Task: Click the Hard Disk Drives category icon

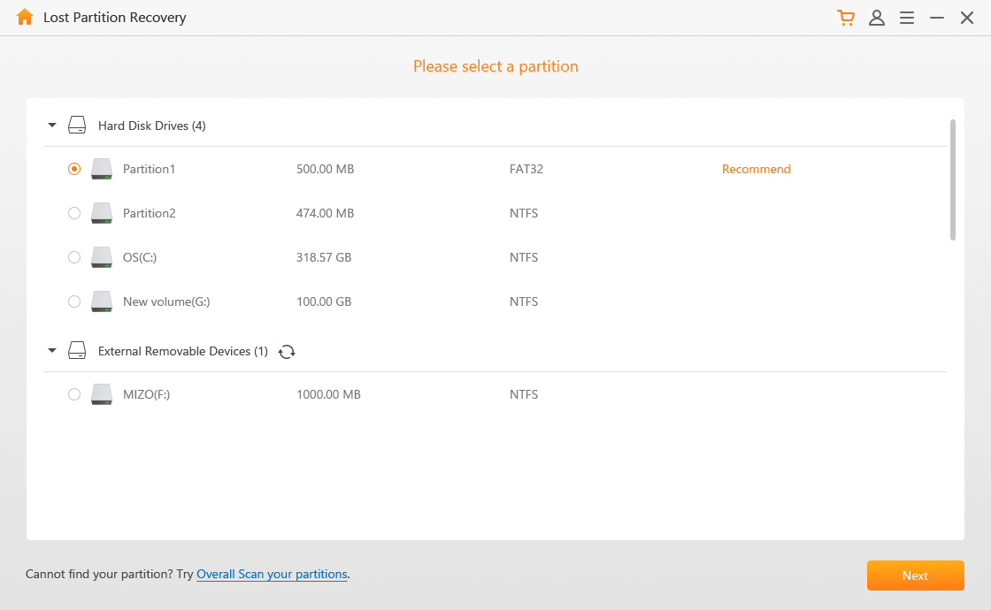Action: [x=76, y=125]
